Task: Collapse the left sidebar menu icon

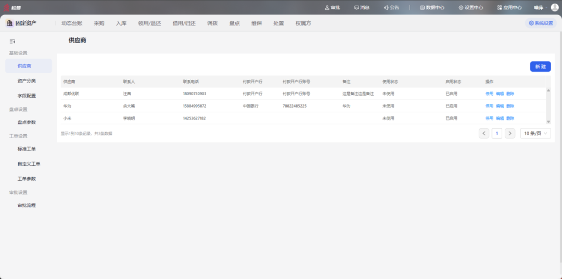Action: [12, 41]
